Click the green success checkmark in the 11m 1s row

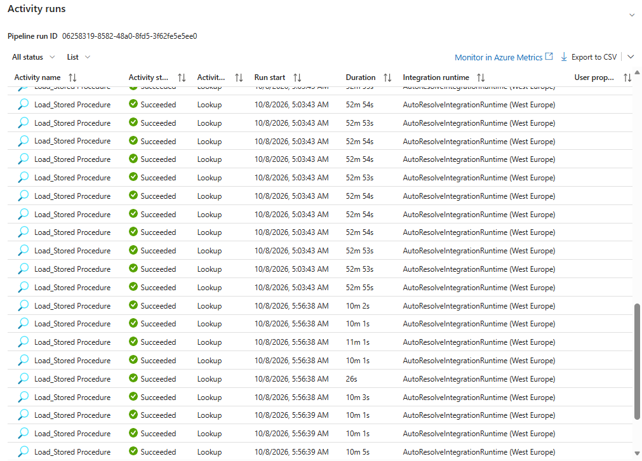pos(133,341)
